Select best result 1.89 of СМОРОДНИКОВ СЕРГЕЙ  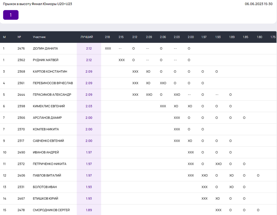tap(89, 210)
